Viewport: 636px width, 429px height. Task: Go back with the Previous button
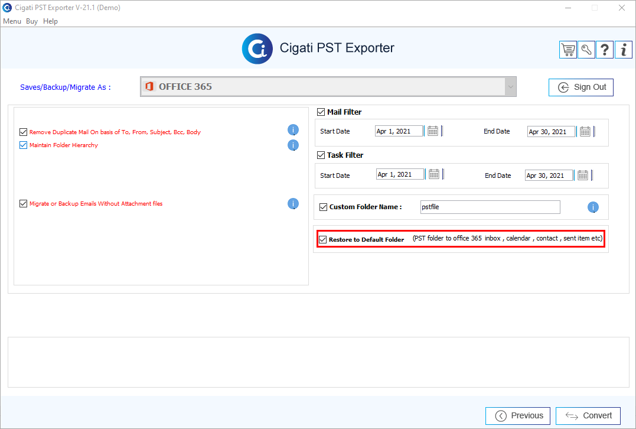pos(518,415)
